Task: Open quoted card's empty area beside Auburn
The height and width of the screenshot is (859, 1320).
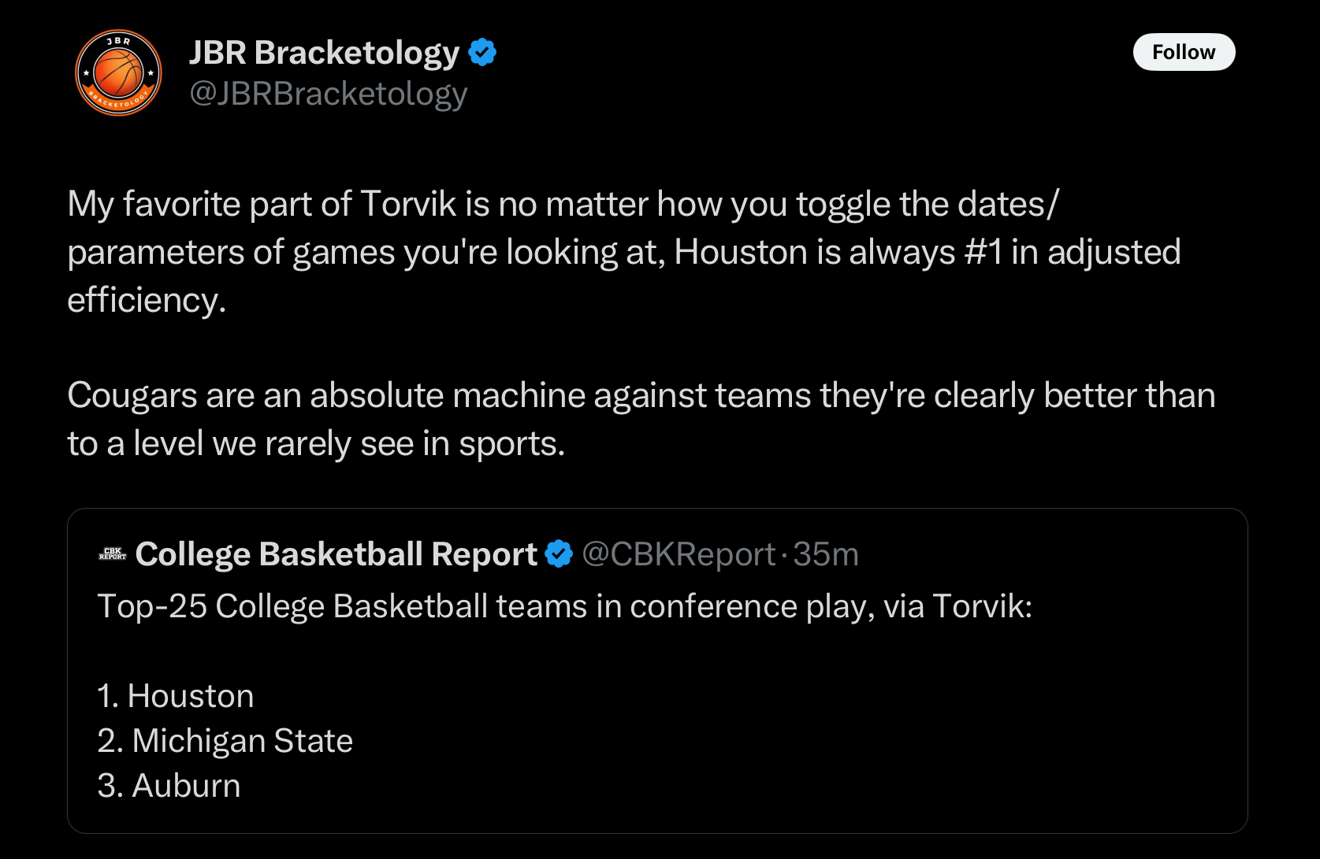Action: click(741, 786)
